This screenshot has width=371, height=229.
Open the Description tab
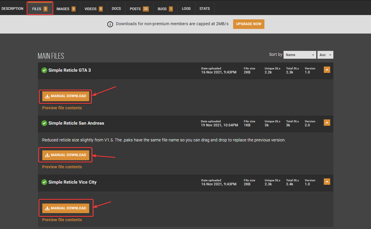(12, 9)
